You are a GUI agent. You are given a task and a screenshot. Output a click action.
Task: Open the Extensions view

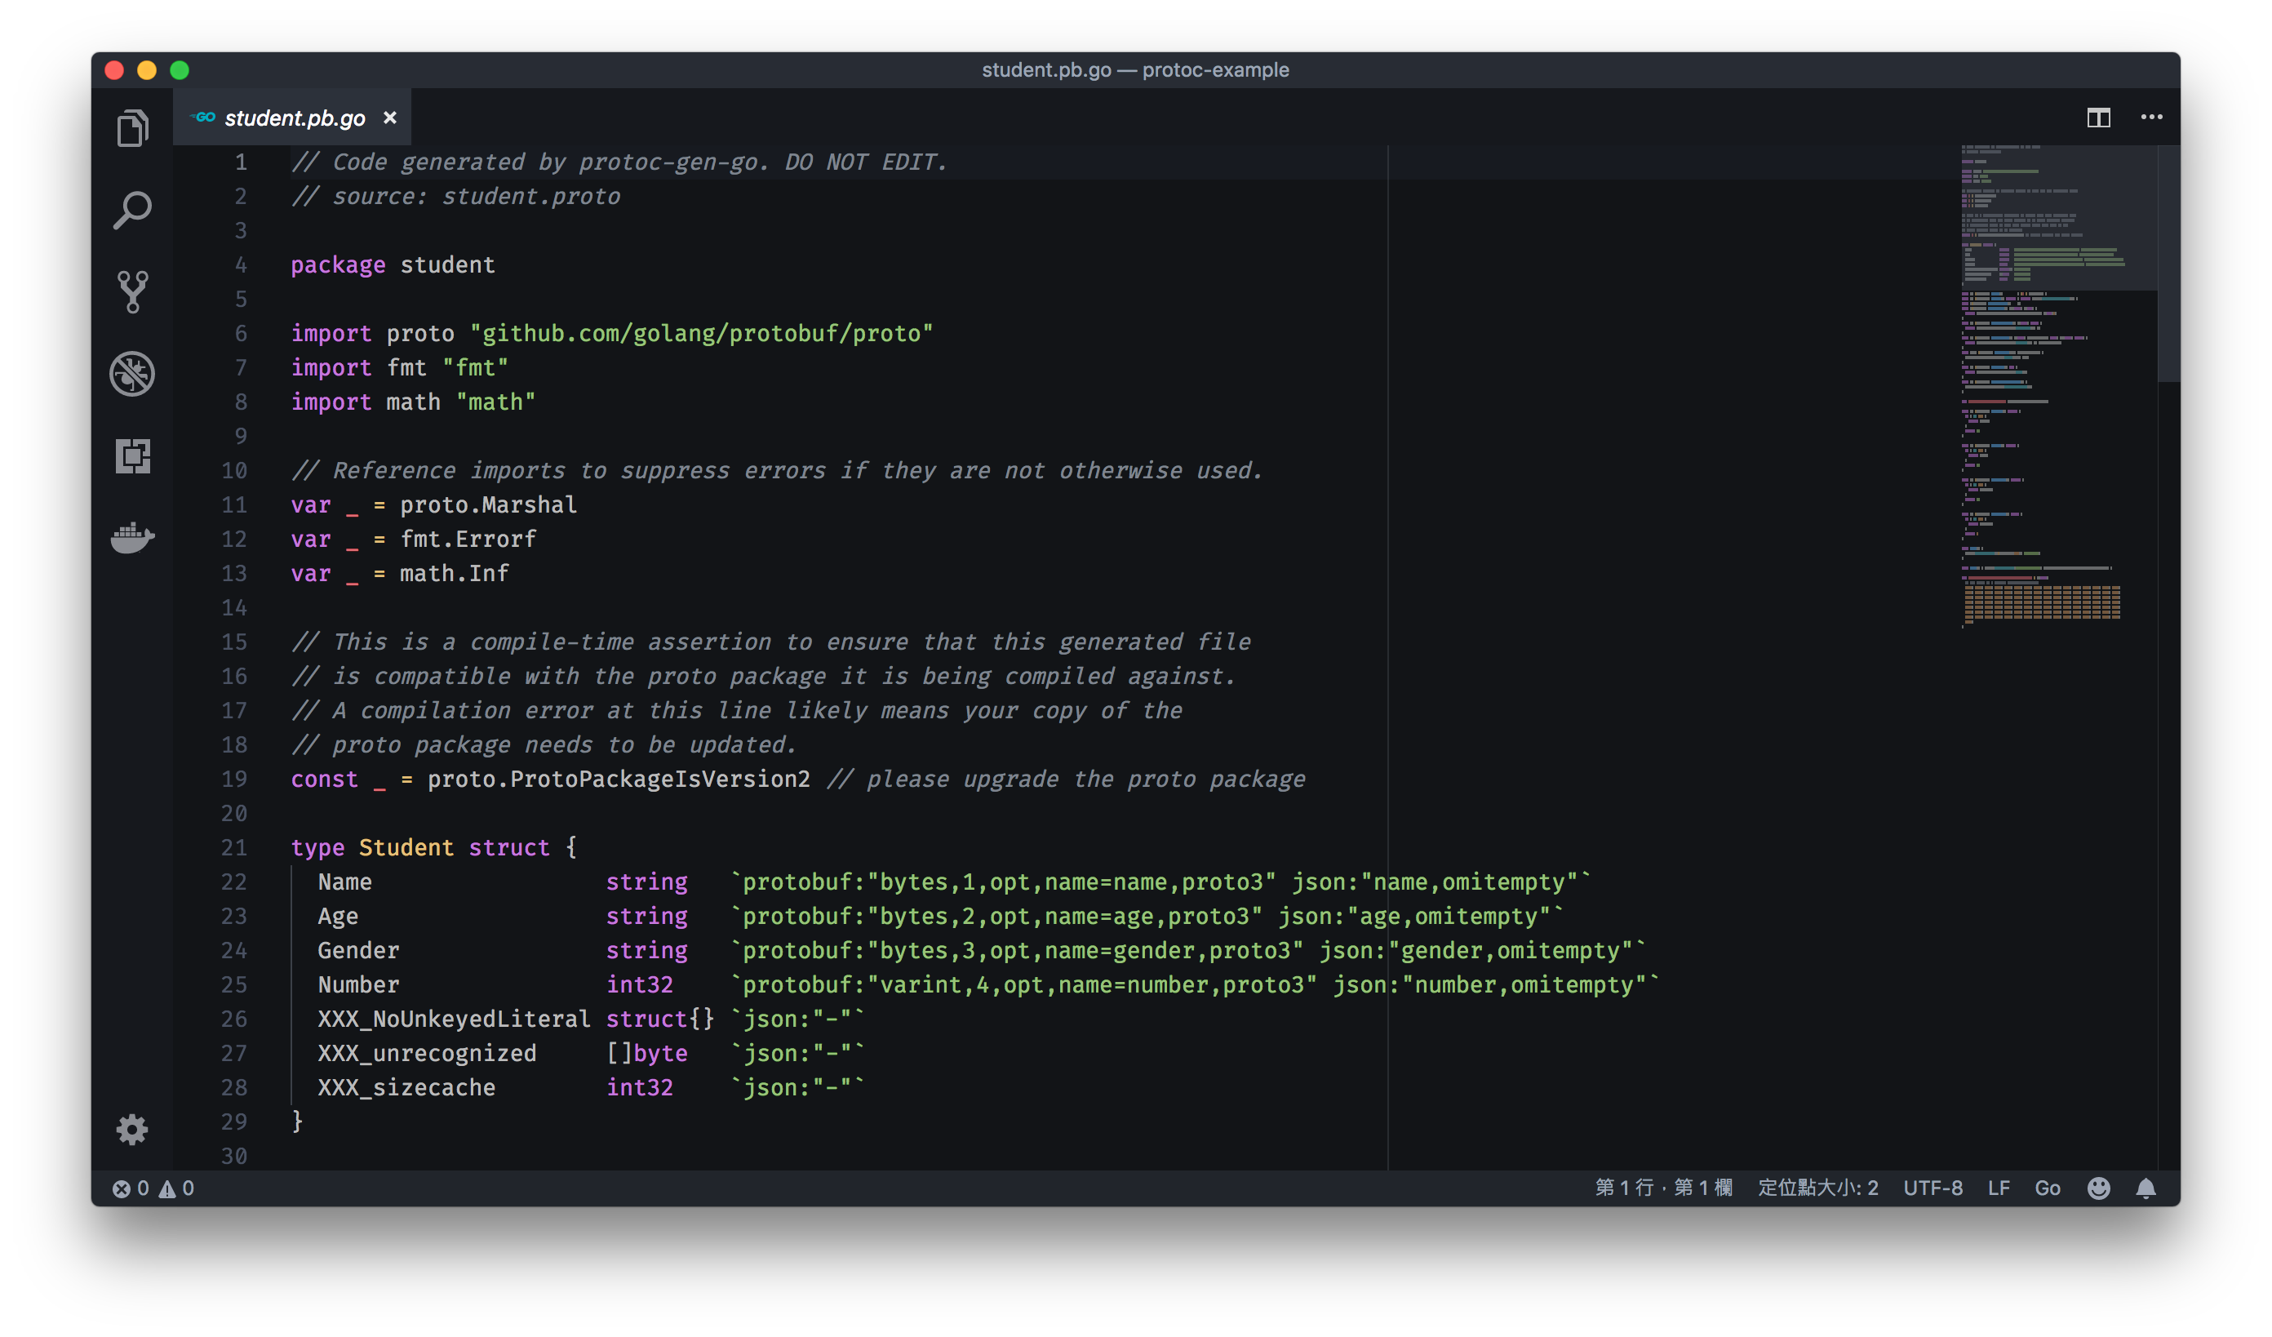tap(132, 456)
